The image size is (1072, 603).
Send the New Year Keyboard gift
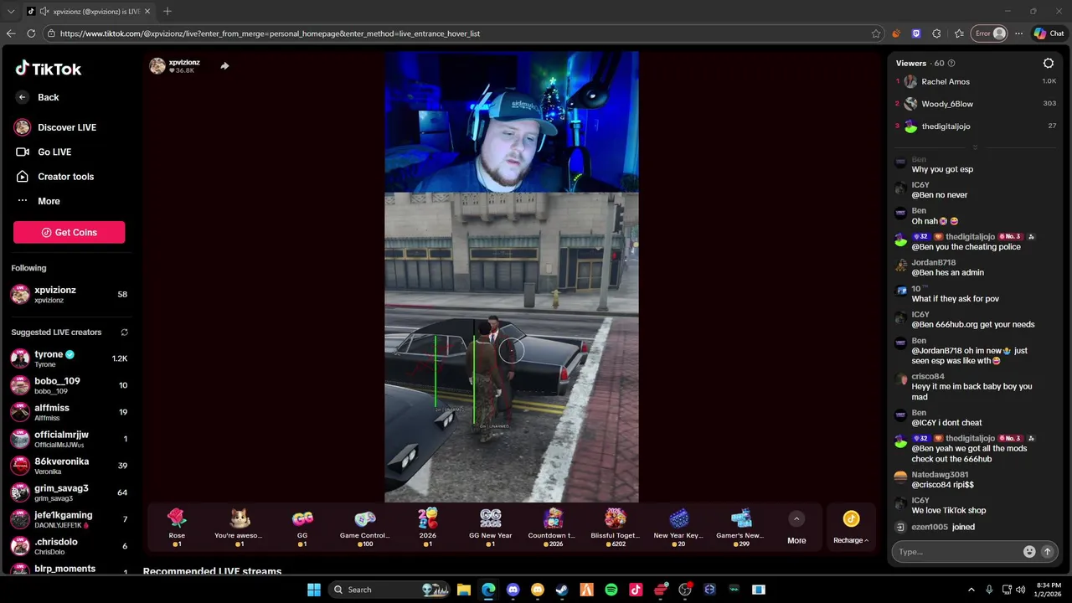pyautogui.click(x=678, y=526)
